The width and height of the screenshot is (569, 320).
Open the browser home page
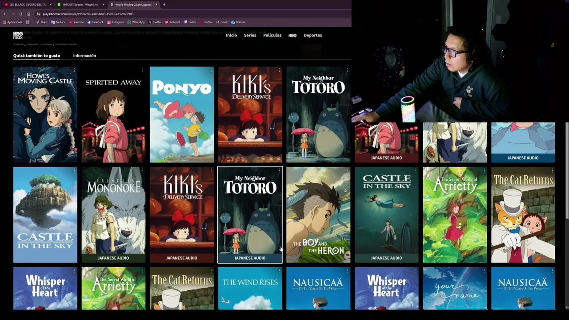click(29, 14)
